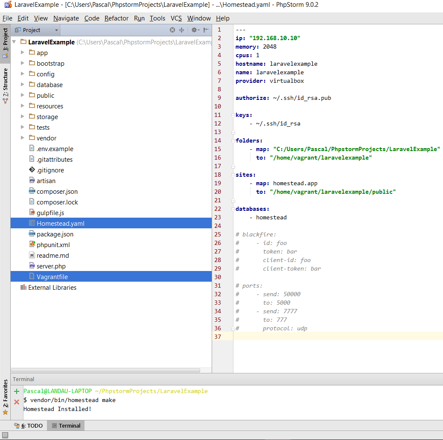The width and height of the screenshot is (443, 440).
Task: Open the Project view type dropdown
Action: click(36, 30)
